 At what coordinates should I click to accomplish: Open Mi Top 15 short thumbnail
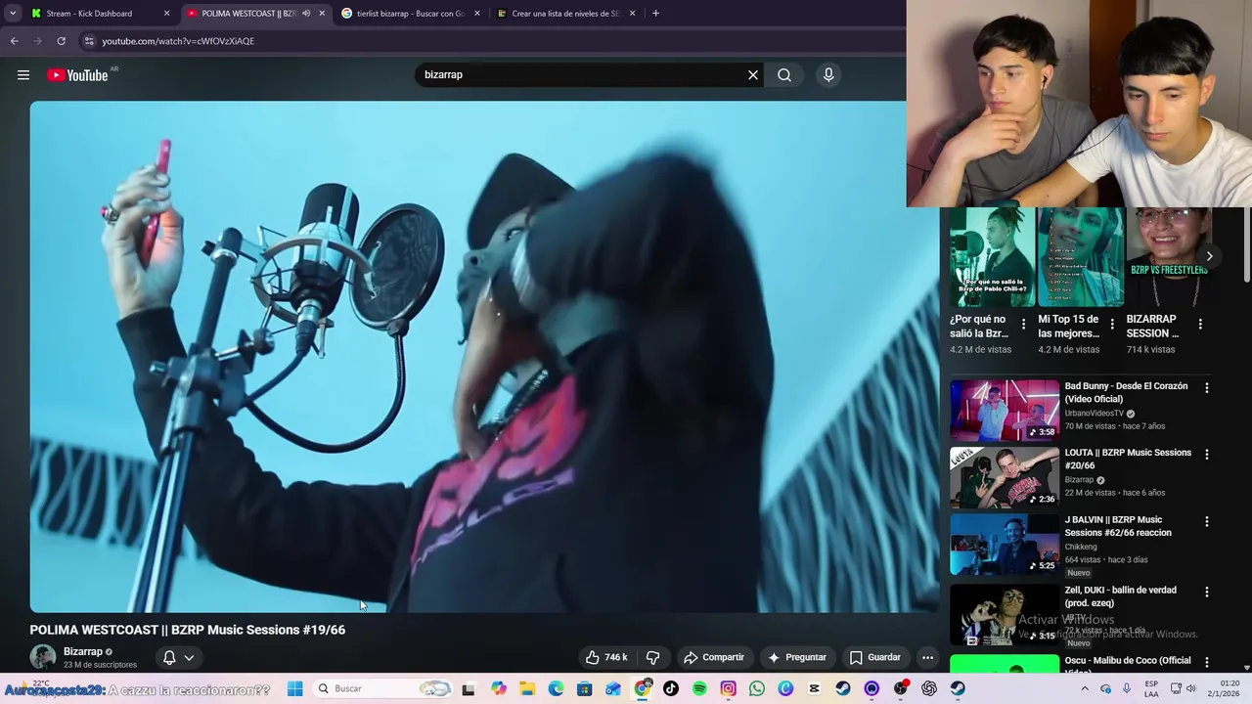1081,256
